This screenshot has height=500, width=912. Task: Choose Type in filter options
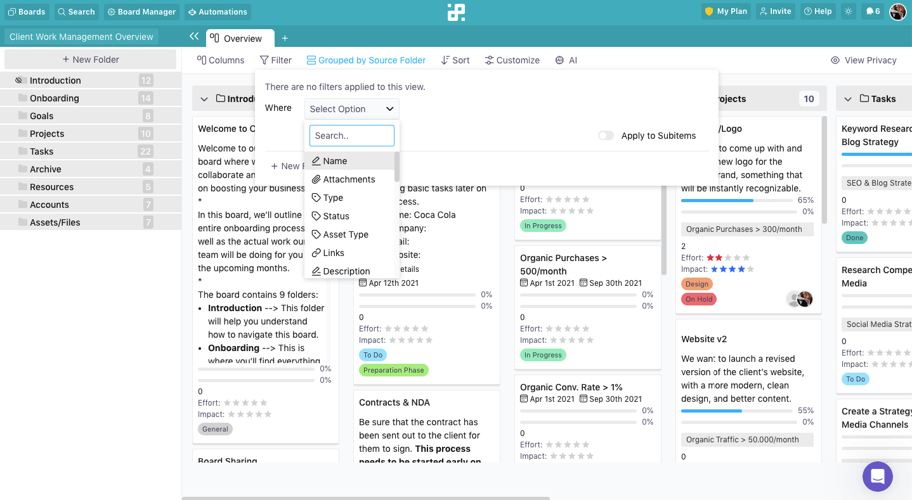click(x=349, y=198)
